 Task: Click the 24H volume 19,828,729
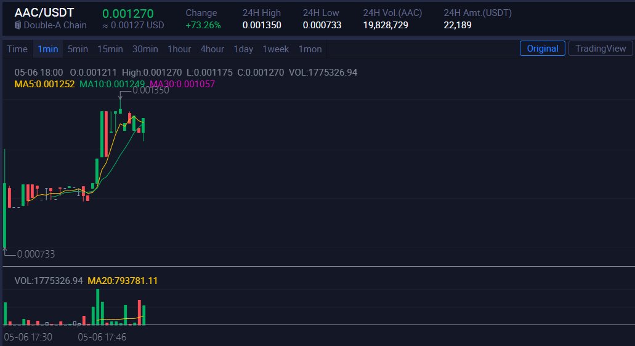[x=386, y=25]
